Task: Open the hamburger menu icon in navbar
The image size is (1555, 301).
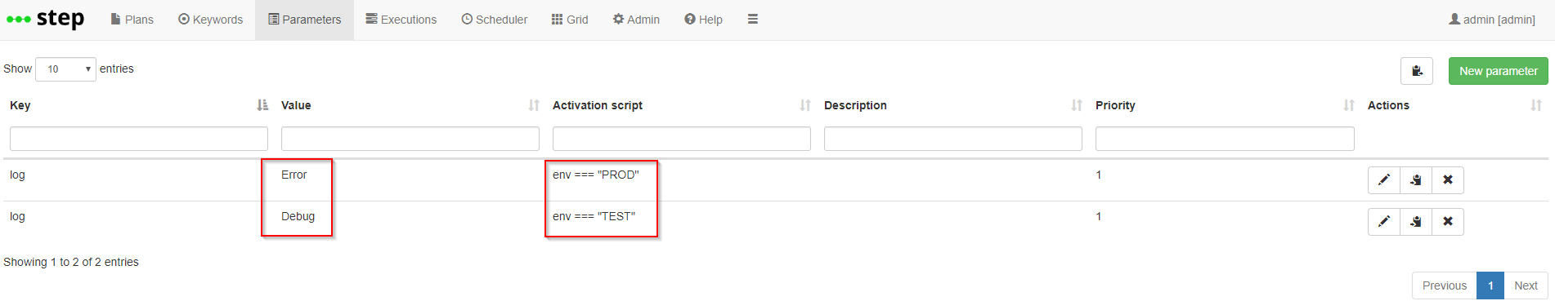Action: pos(753,20)
